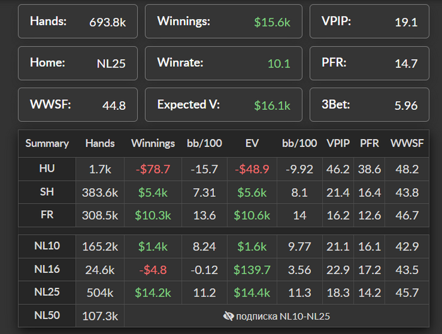The image size is (442, 334).
Task: Select the Home NL25 card
Action: point(78,63)
